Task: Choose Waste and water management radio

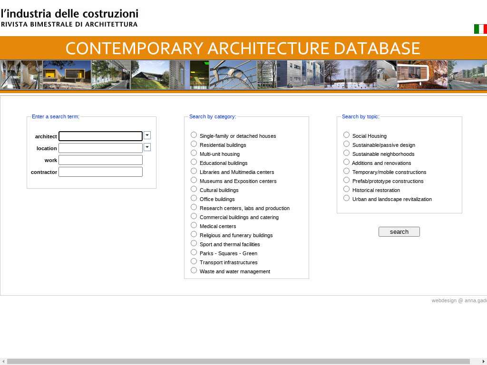Action: (x=194, y=270)
